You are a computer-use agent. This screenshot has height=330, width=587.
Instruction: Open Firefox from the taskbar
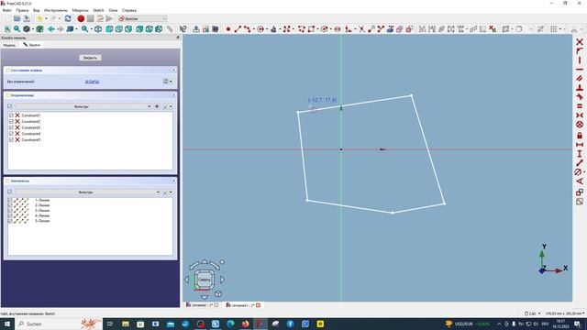tap(246, 324)
